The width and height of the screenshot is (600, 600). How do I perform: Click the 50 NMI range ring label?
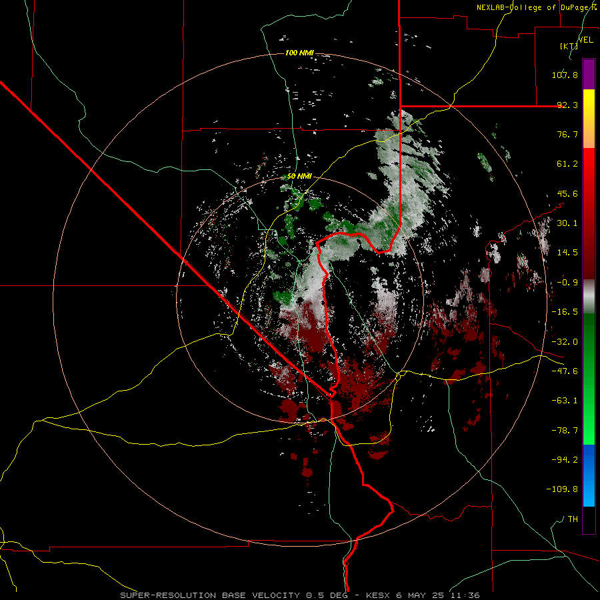(x=299, y=177)
